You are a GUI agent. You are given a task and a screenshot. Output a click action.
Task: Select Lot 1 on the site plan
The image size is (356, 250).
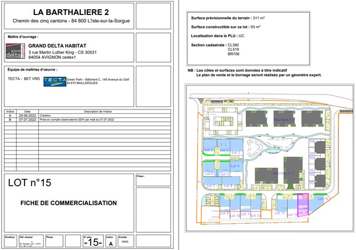(x=209, y=149)
